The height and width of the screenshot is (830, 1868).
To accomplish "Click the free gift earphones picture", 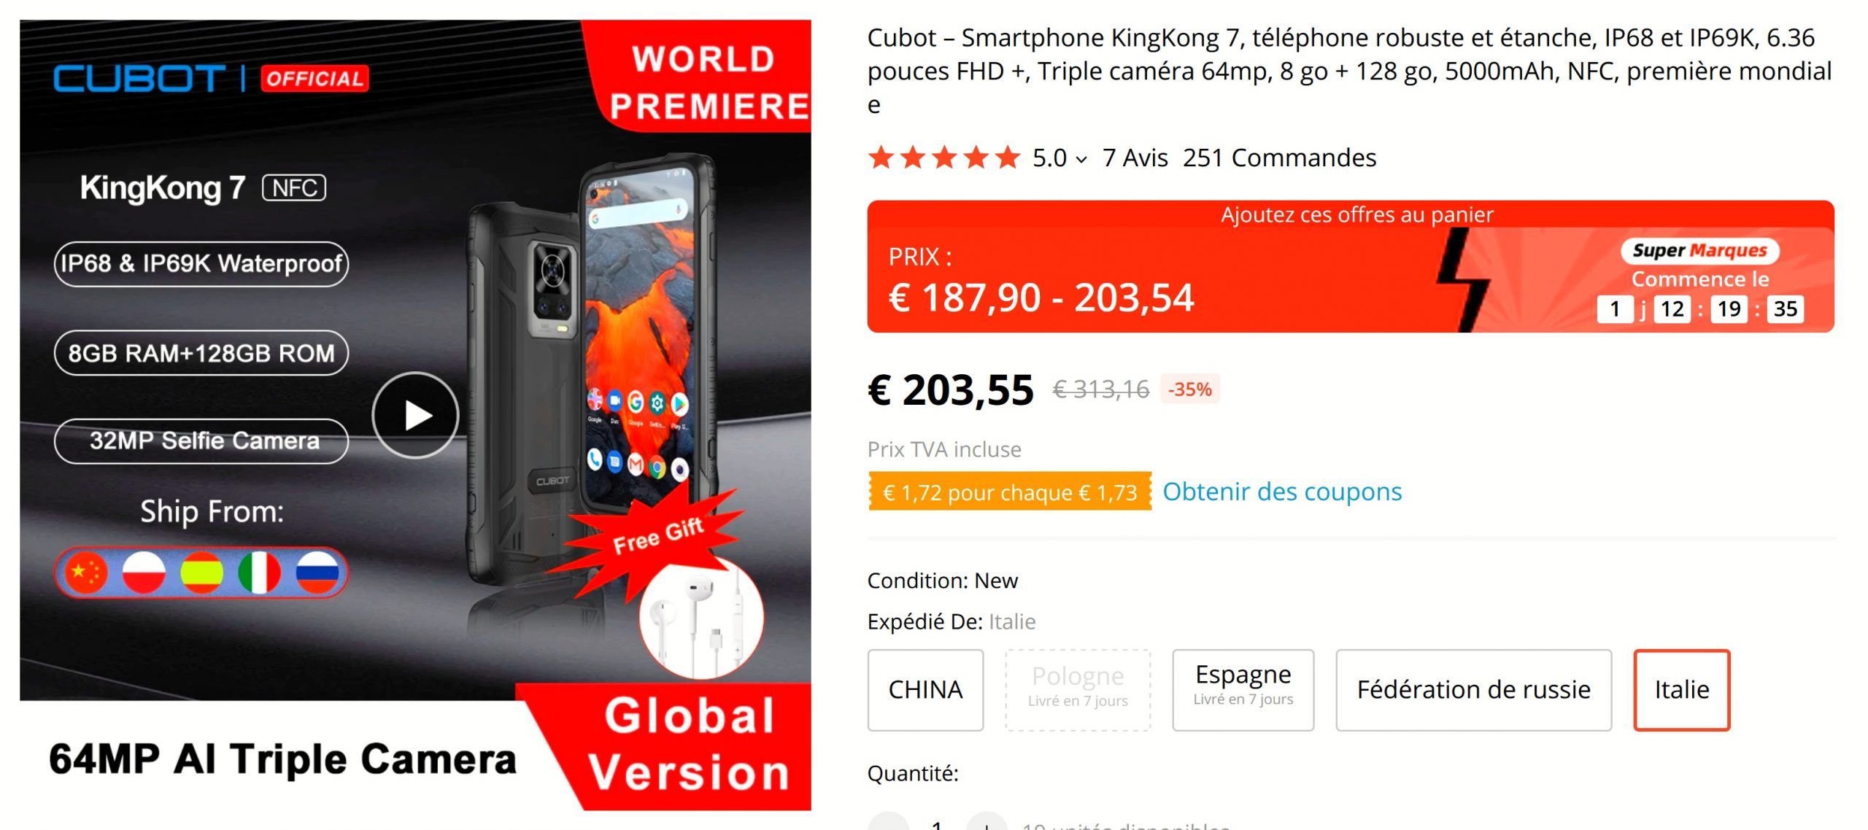I will point(700,617).
